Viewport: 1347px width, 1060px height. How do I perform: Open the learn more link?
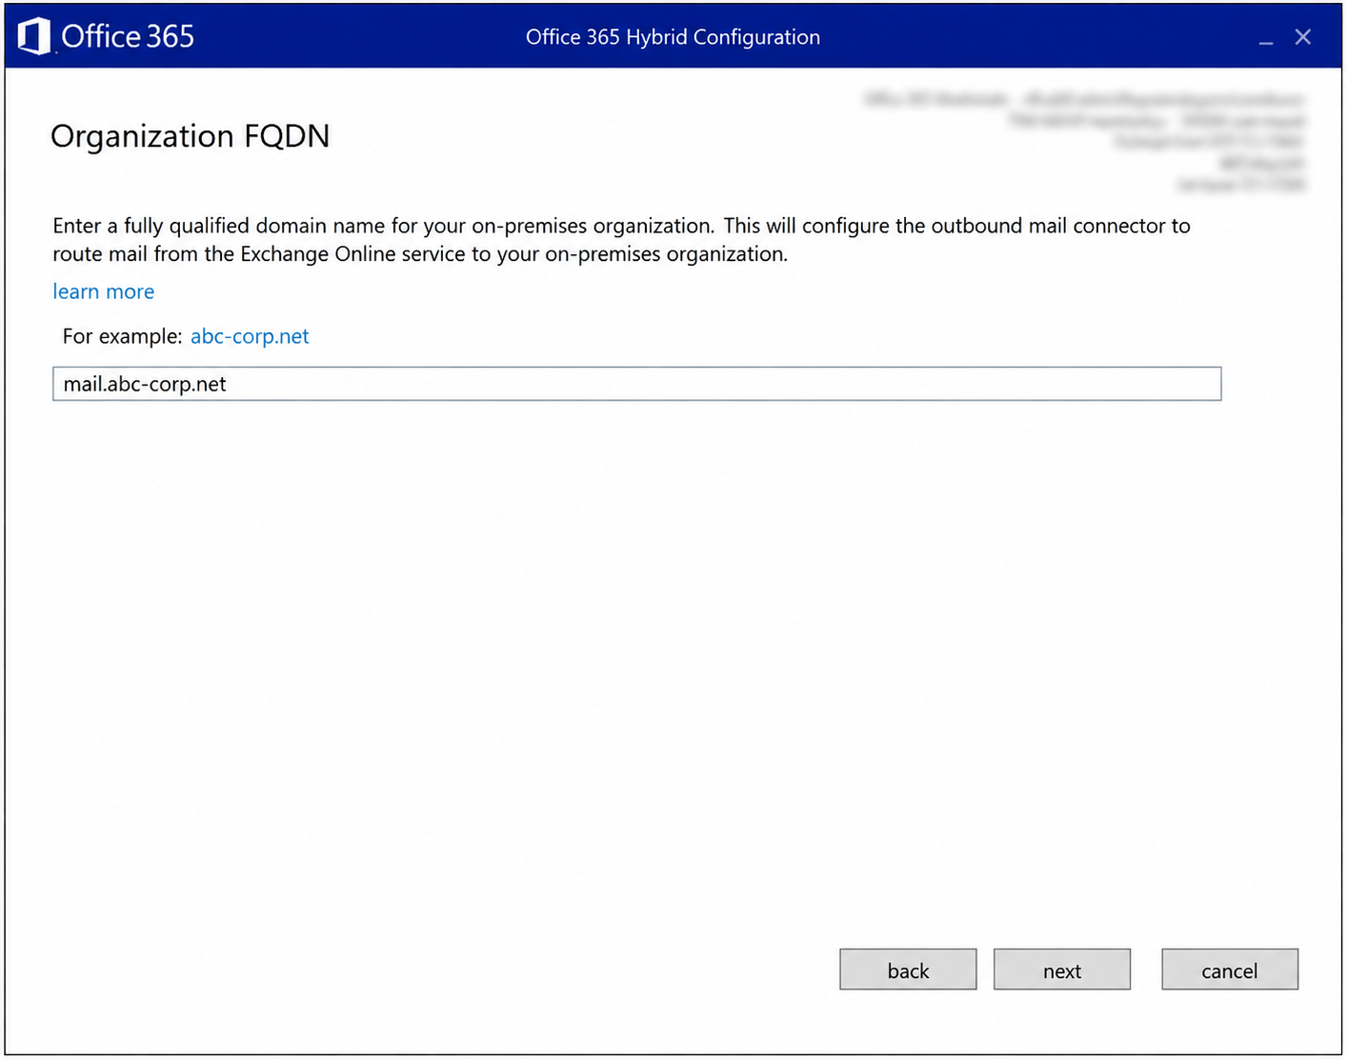[x=103, y=291]
